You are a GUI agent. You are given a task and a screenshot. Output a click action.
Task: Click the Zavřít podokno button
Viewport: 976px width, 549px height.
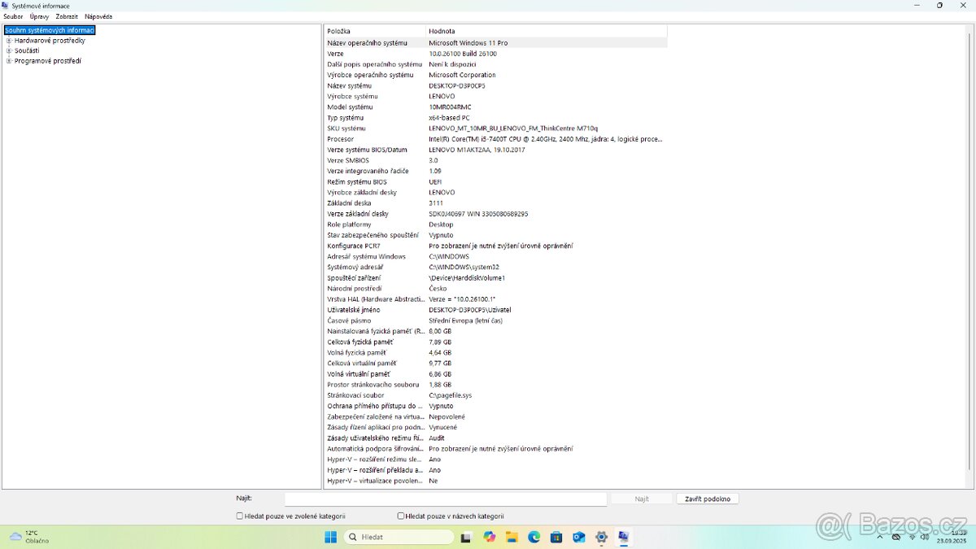pyautogui.click(x=707, y=499)
